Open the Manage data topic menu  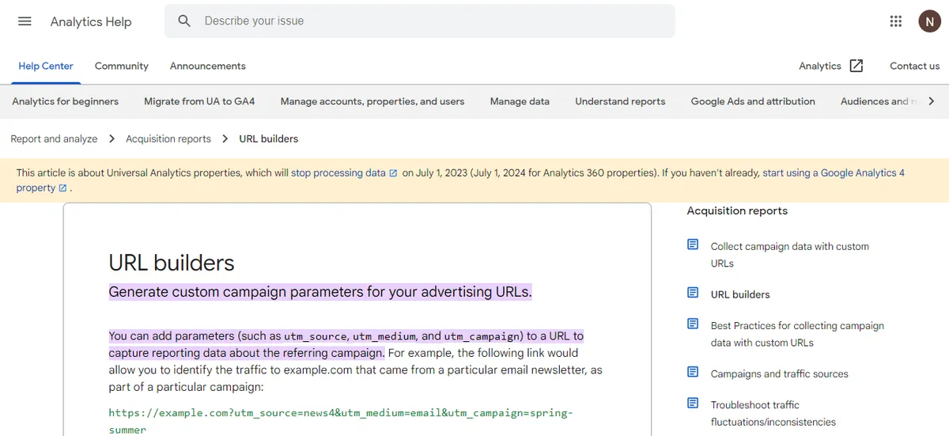coord(520,101)
